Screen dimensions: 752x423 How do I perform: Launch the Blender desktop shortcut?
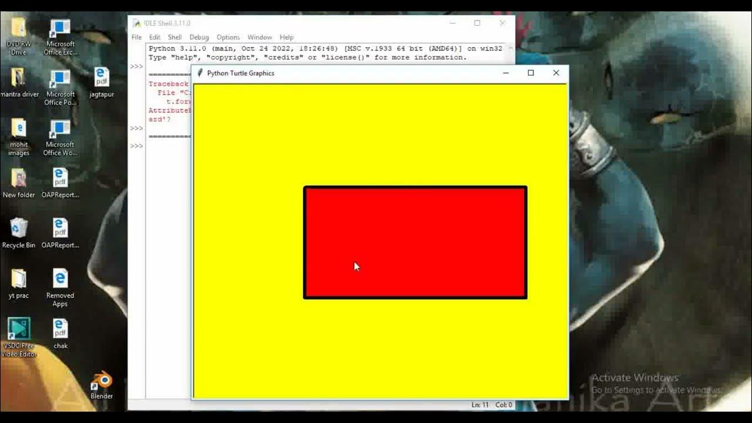(102, 385)
